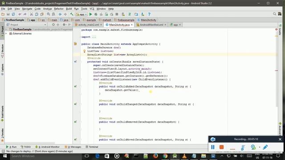Open Replace using the toolbar icon
Viewport: 285px width, 160px height.
tap(53, 14)
